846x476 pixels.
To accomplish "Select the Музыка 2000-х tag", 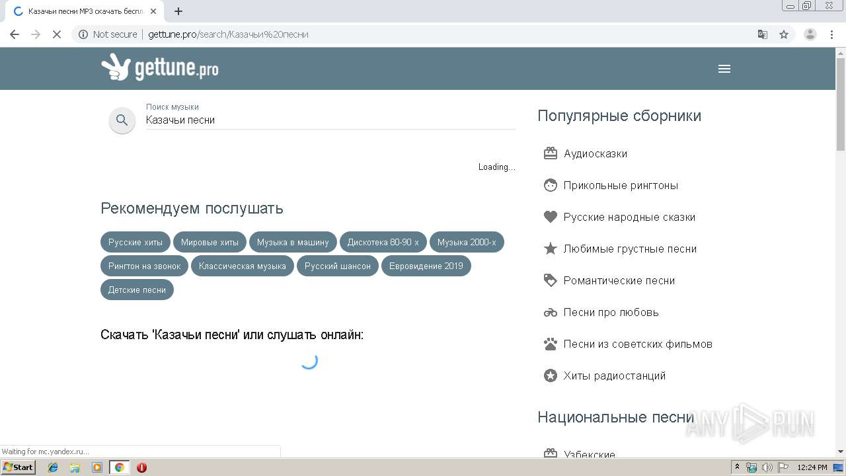I will pyautogui.click(x=467, y=242).
